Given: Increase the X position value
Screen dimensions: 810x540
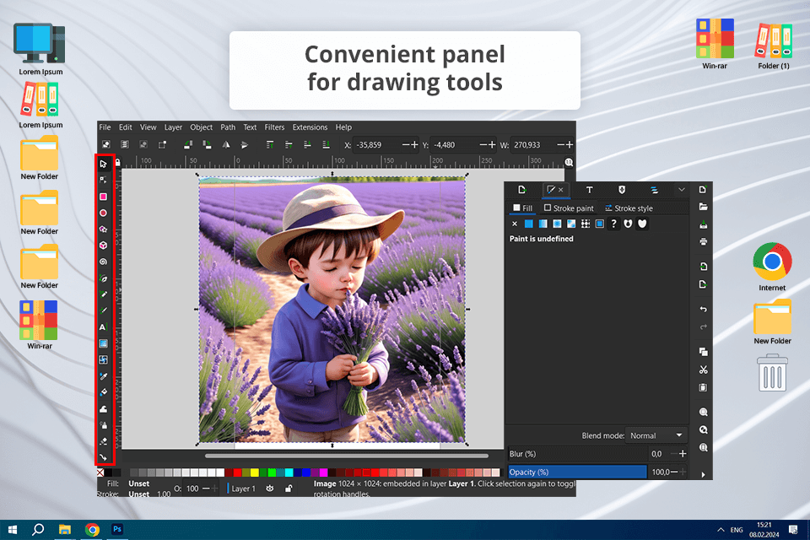Looking at the screenshot, I should 414,144.
